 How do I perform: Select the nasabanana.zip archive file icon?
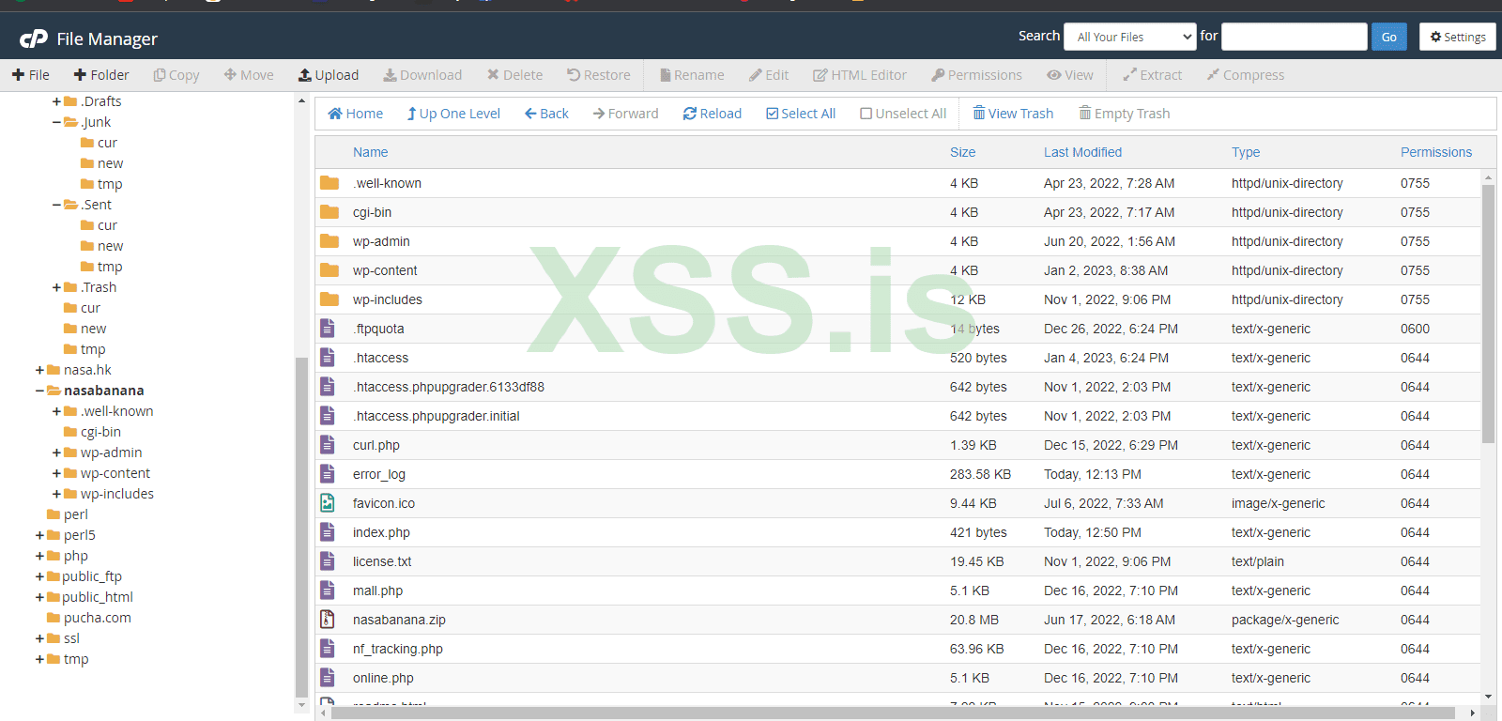pyautogui.click(x=328, y=620)
